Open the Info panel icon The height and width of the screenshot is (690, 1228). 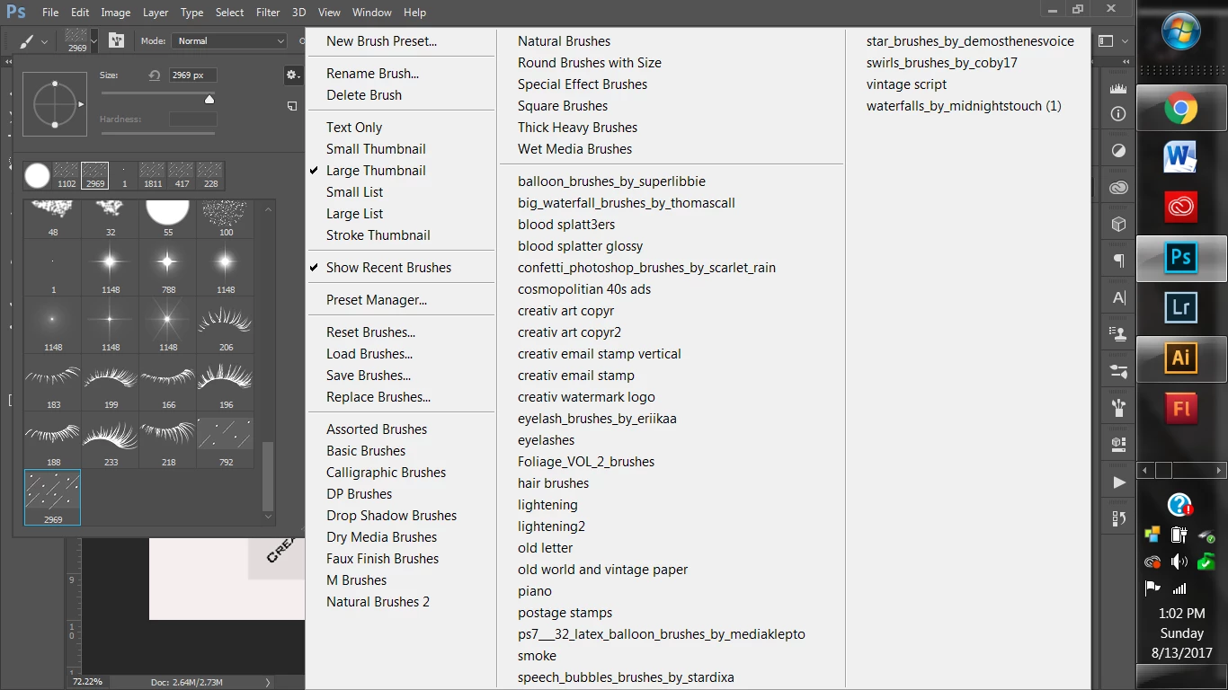click(1118, 114)
